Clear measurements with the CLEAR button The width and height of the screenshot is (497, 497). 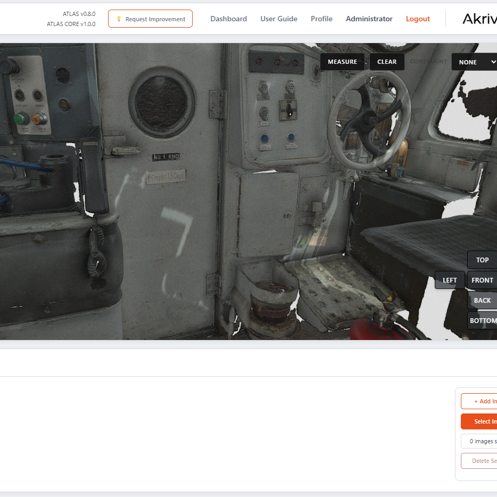coord(387,62)
